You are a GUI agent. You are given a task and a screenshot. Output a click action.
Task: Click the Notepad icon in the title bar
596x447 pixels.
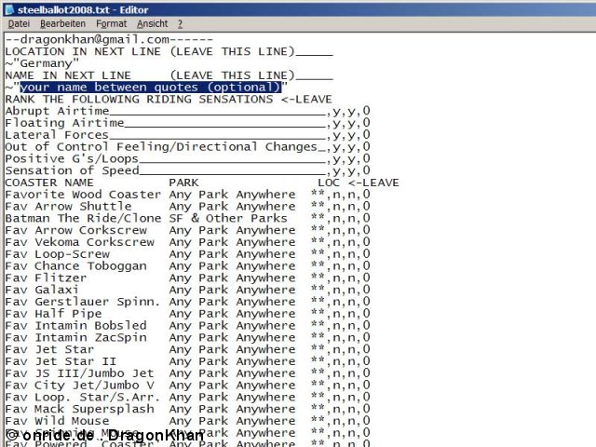point(9,9)
